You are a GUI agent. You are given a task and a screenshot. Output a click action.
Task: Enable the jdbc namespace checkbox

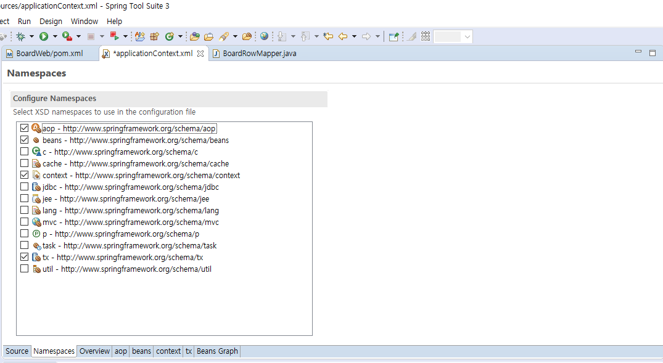[x=25, y=186]
